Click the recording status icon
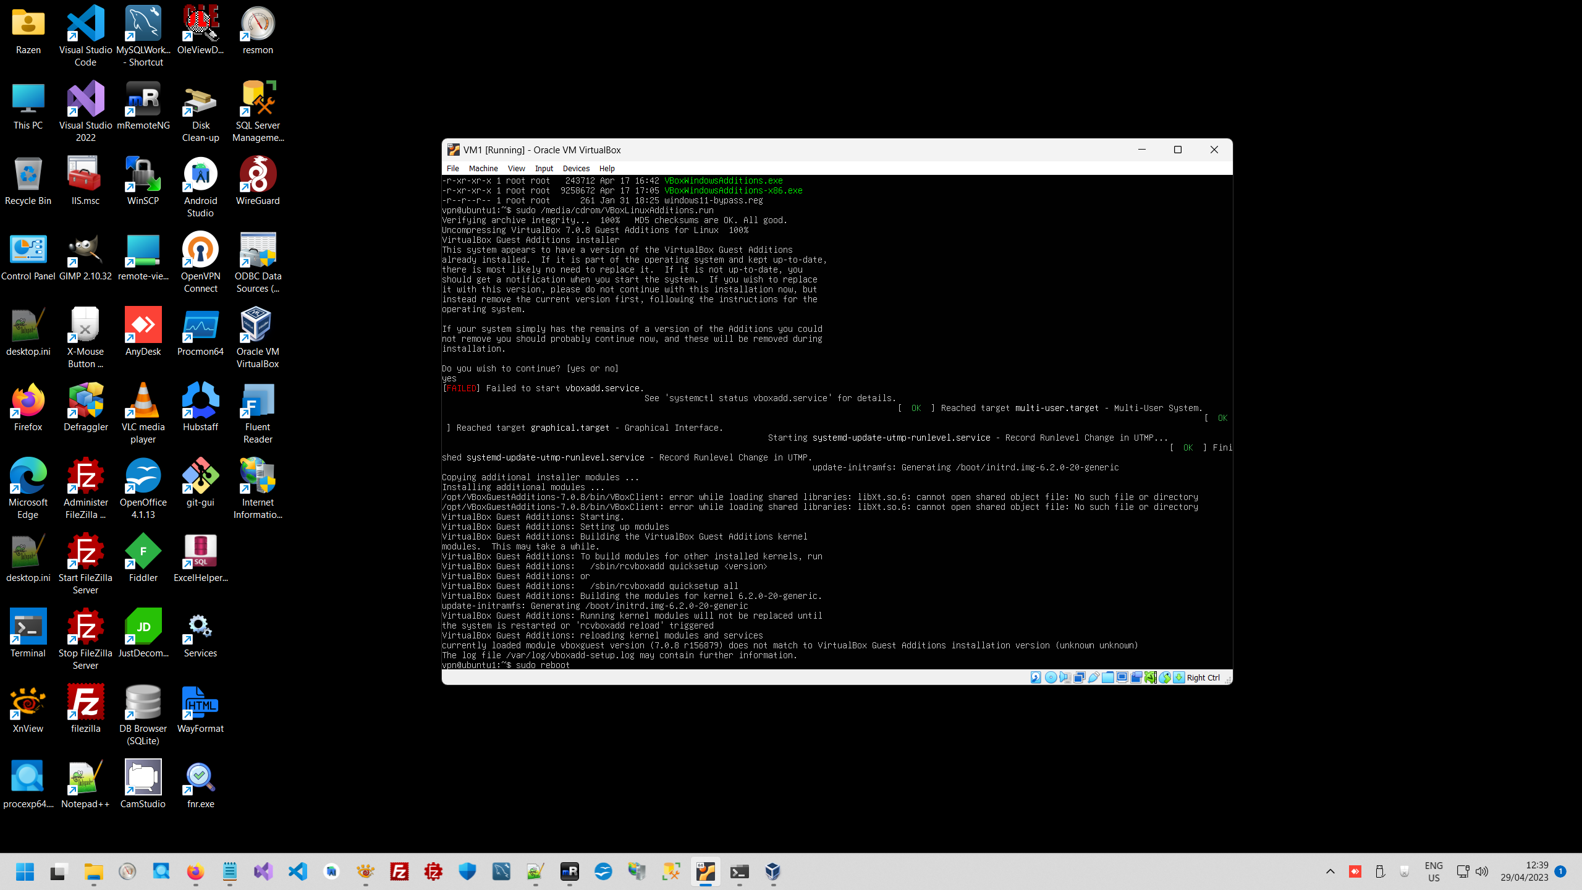 coord(1136,677)
